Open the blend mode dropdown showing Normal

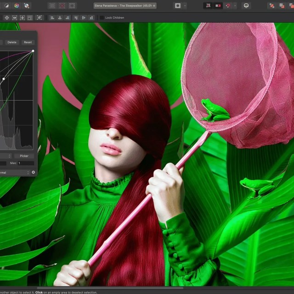pos(15,173)
